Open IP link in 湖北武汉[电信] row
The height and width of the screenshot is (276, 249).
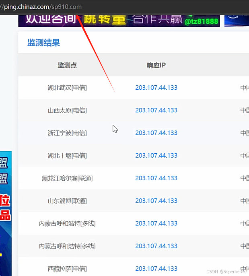[156, 88]
